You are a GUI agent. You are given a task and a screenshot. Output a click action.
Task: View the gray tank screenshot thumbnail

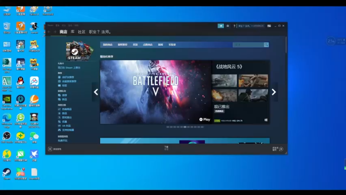(x=224, y=81)
